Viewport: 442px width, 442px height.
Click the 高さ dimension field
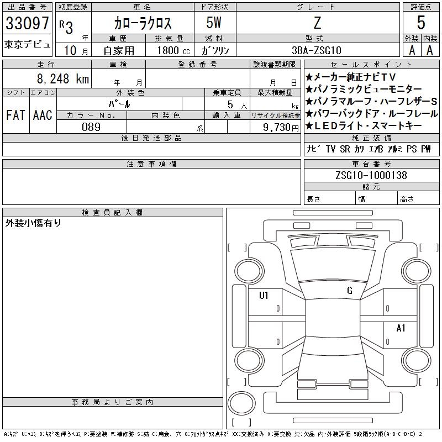pos(418,199)
